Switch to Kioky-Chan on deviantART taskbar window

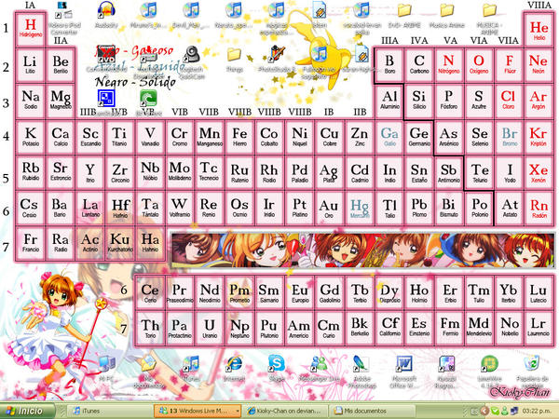coord(285,411)
